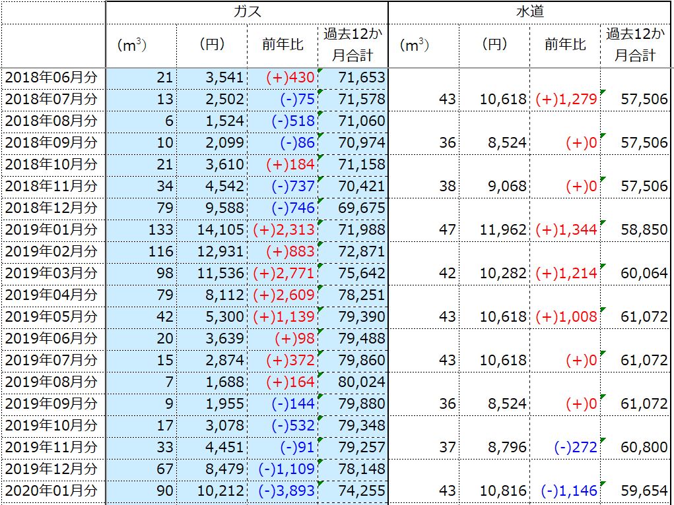Select gas year-over-year cell (-)144
Screen dimensions: 674x505
283,405
